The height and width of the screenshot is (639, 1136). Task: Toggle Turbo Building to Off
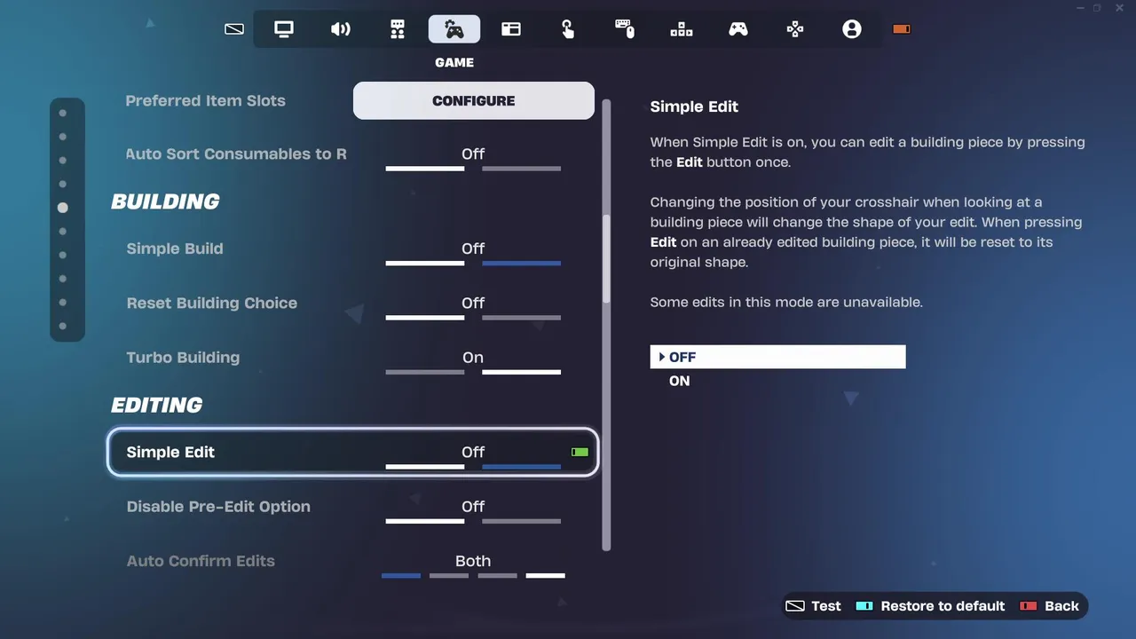425,372
